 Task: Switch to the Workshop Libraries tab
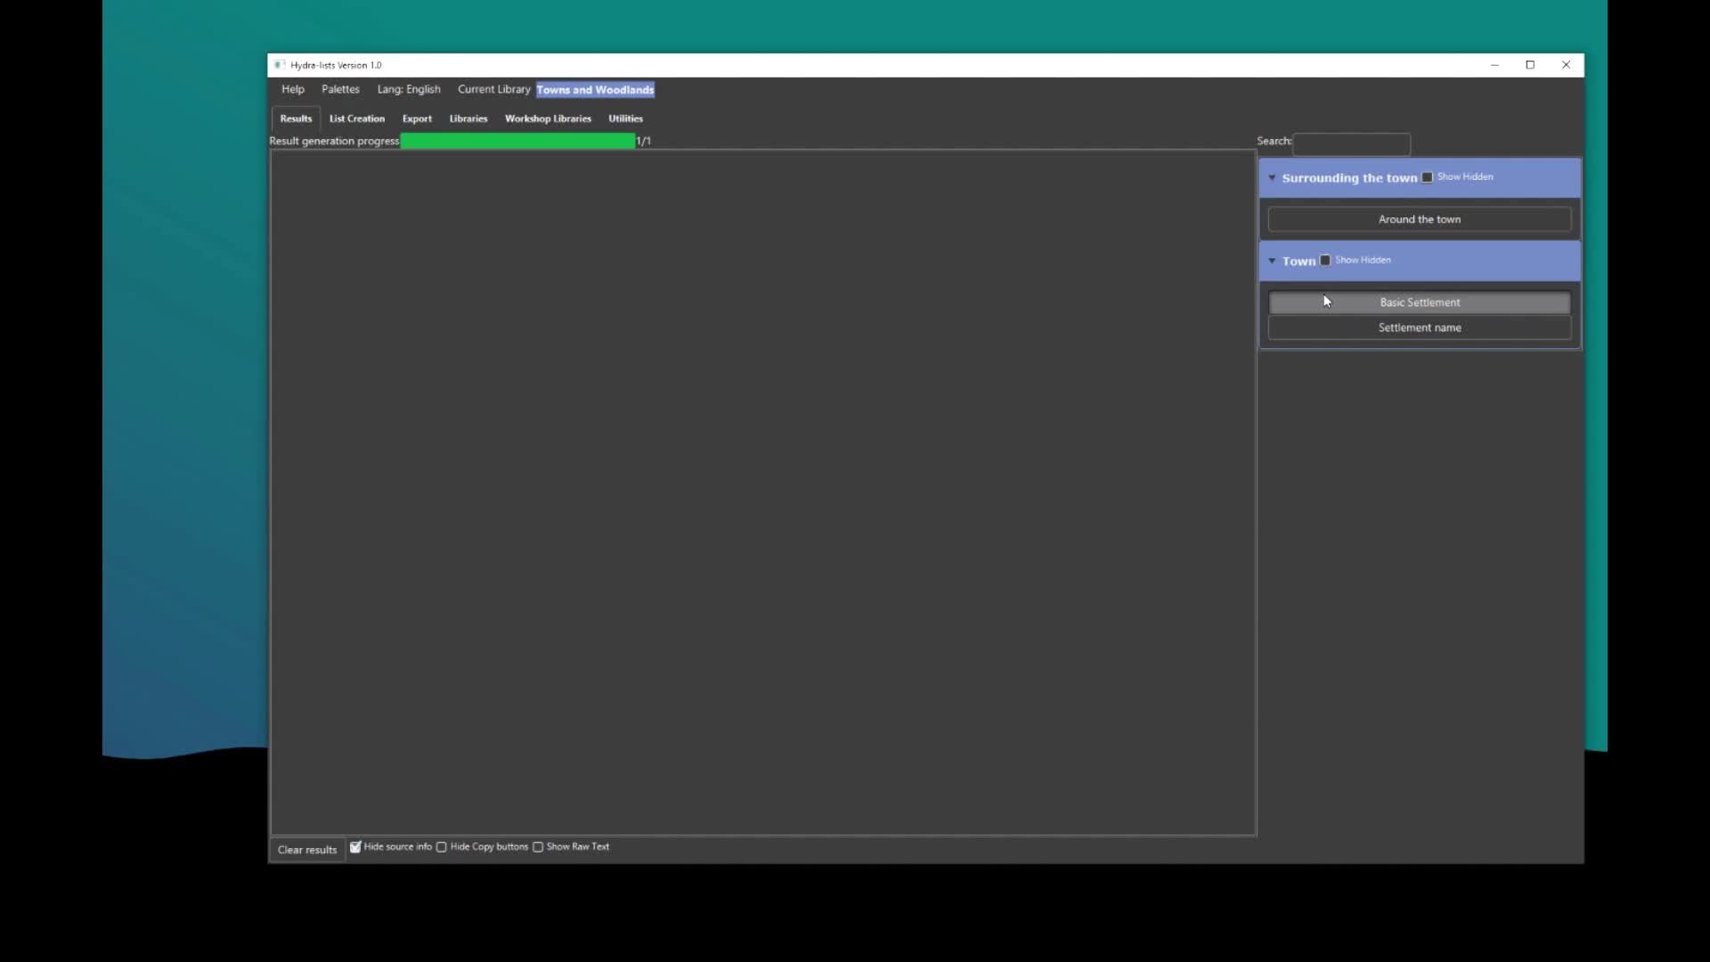pyautogui.click(x=548, y=118)
